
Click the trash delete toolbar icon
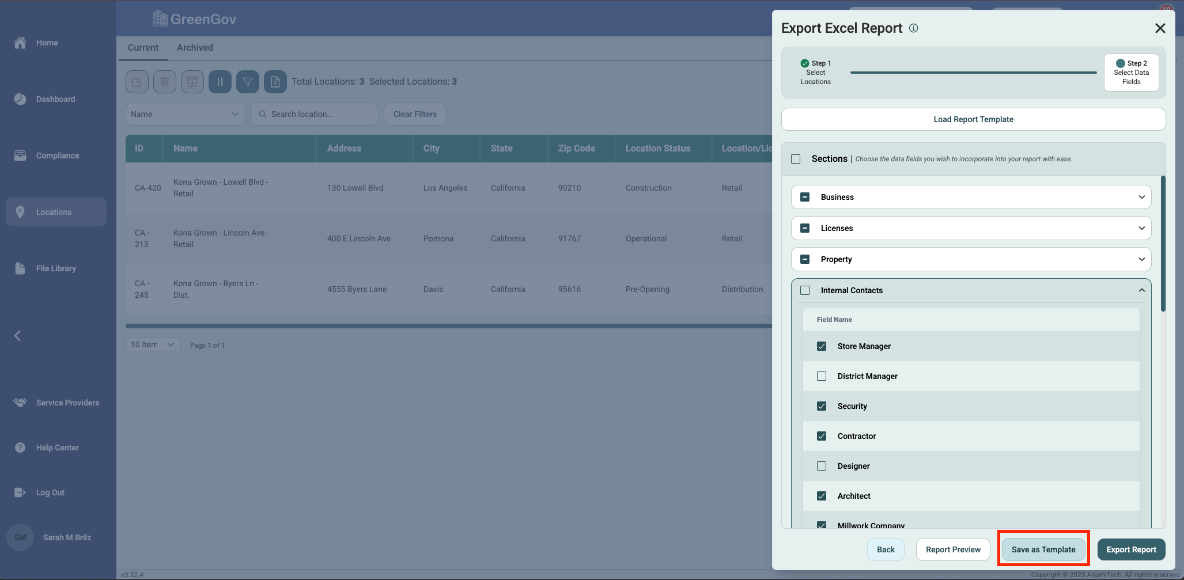click(x=165, y=82)
